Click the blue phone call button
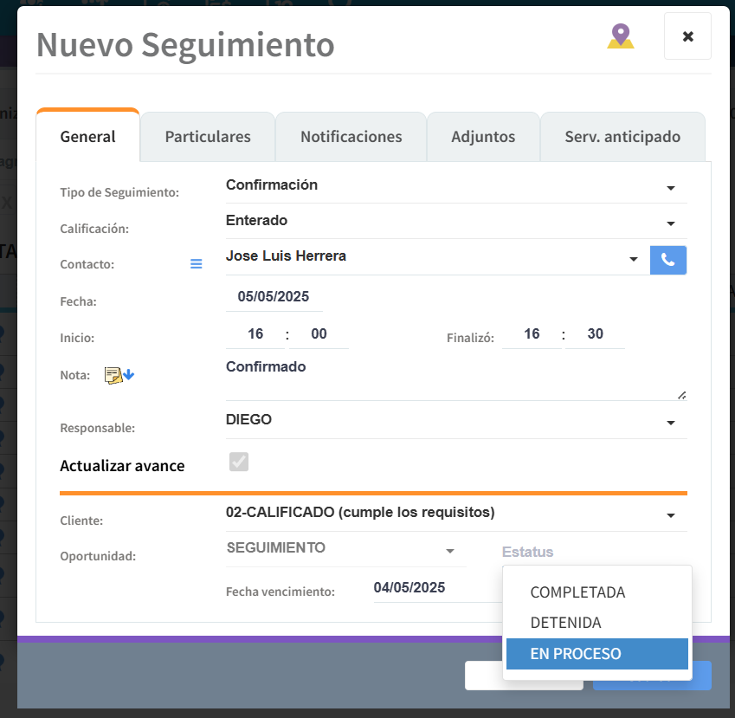Screen dimensions: 735x718 [667, 260]
